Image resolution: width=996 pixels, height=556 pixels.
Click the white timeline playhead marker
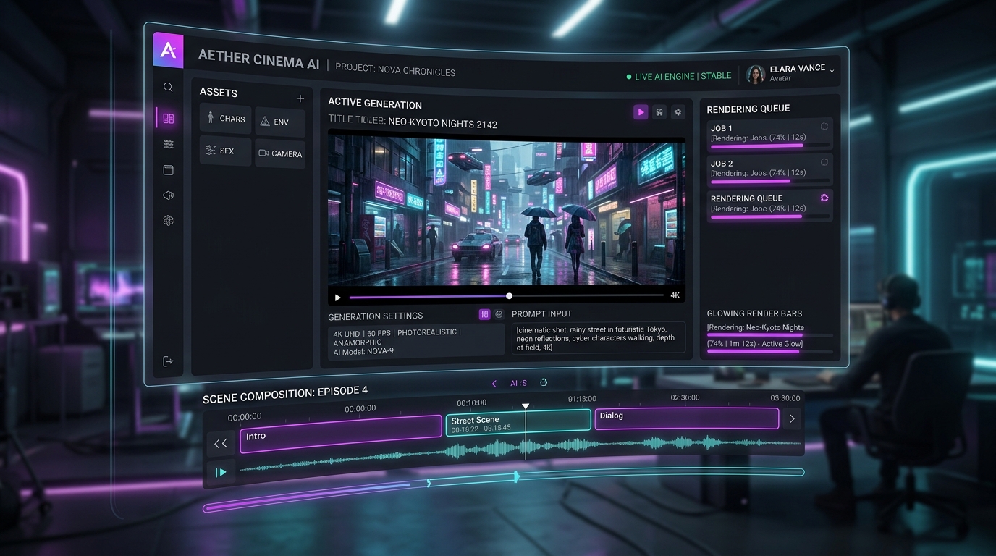coord(526,408)
